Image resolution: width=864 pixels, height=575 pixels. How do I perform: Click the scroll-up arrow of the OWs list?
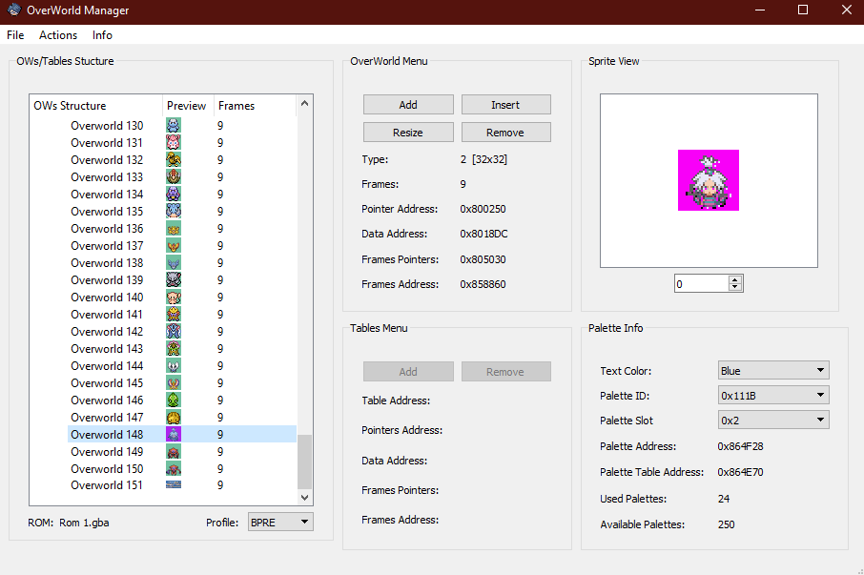coord(305,103)
